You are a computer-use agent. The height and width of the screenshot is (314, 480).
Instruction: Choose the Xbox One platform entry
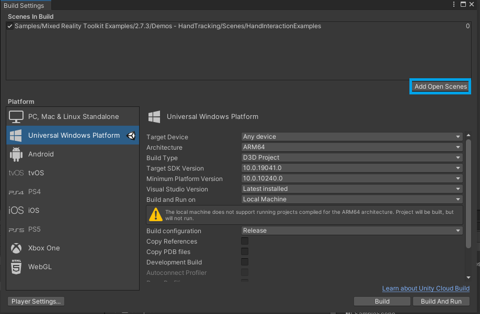pos(73,248)
